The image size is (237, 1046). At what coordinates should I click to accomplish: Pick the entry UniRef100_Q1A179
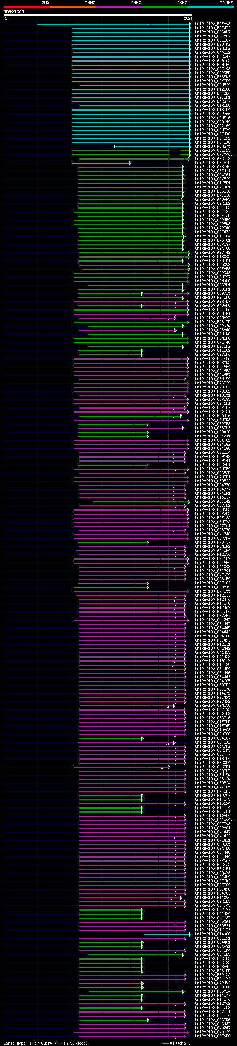click(x=213, y=660)
